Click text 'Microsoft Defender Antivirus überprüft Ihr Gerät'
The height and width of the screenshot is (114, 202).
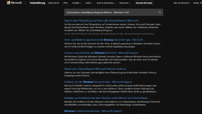[110, 89]
